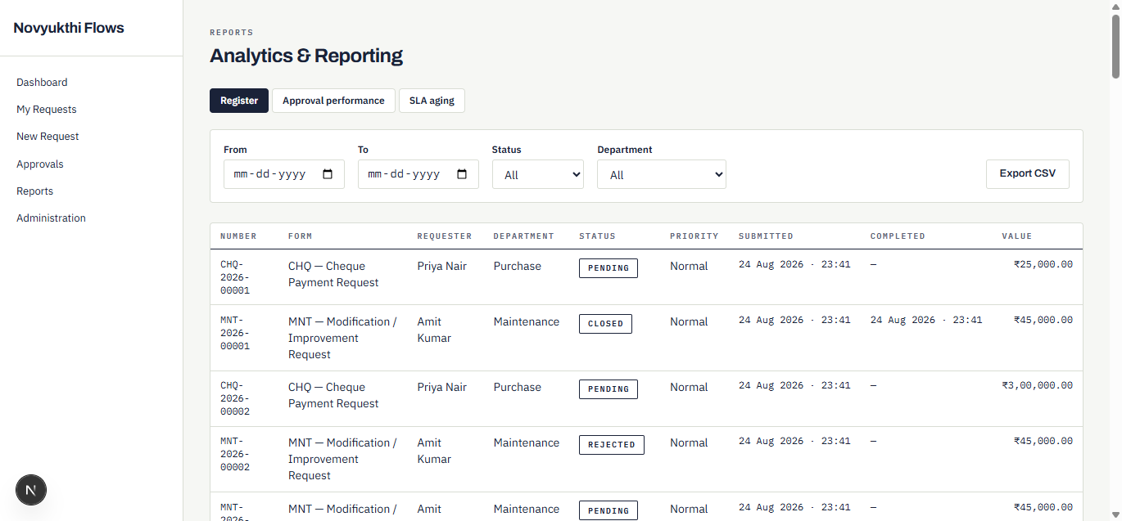Open Approvals in the sidebar

pos(40,164)
